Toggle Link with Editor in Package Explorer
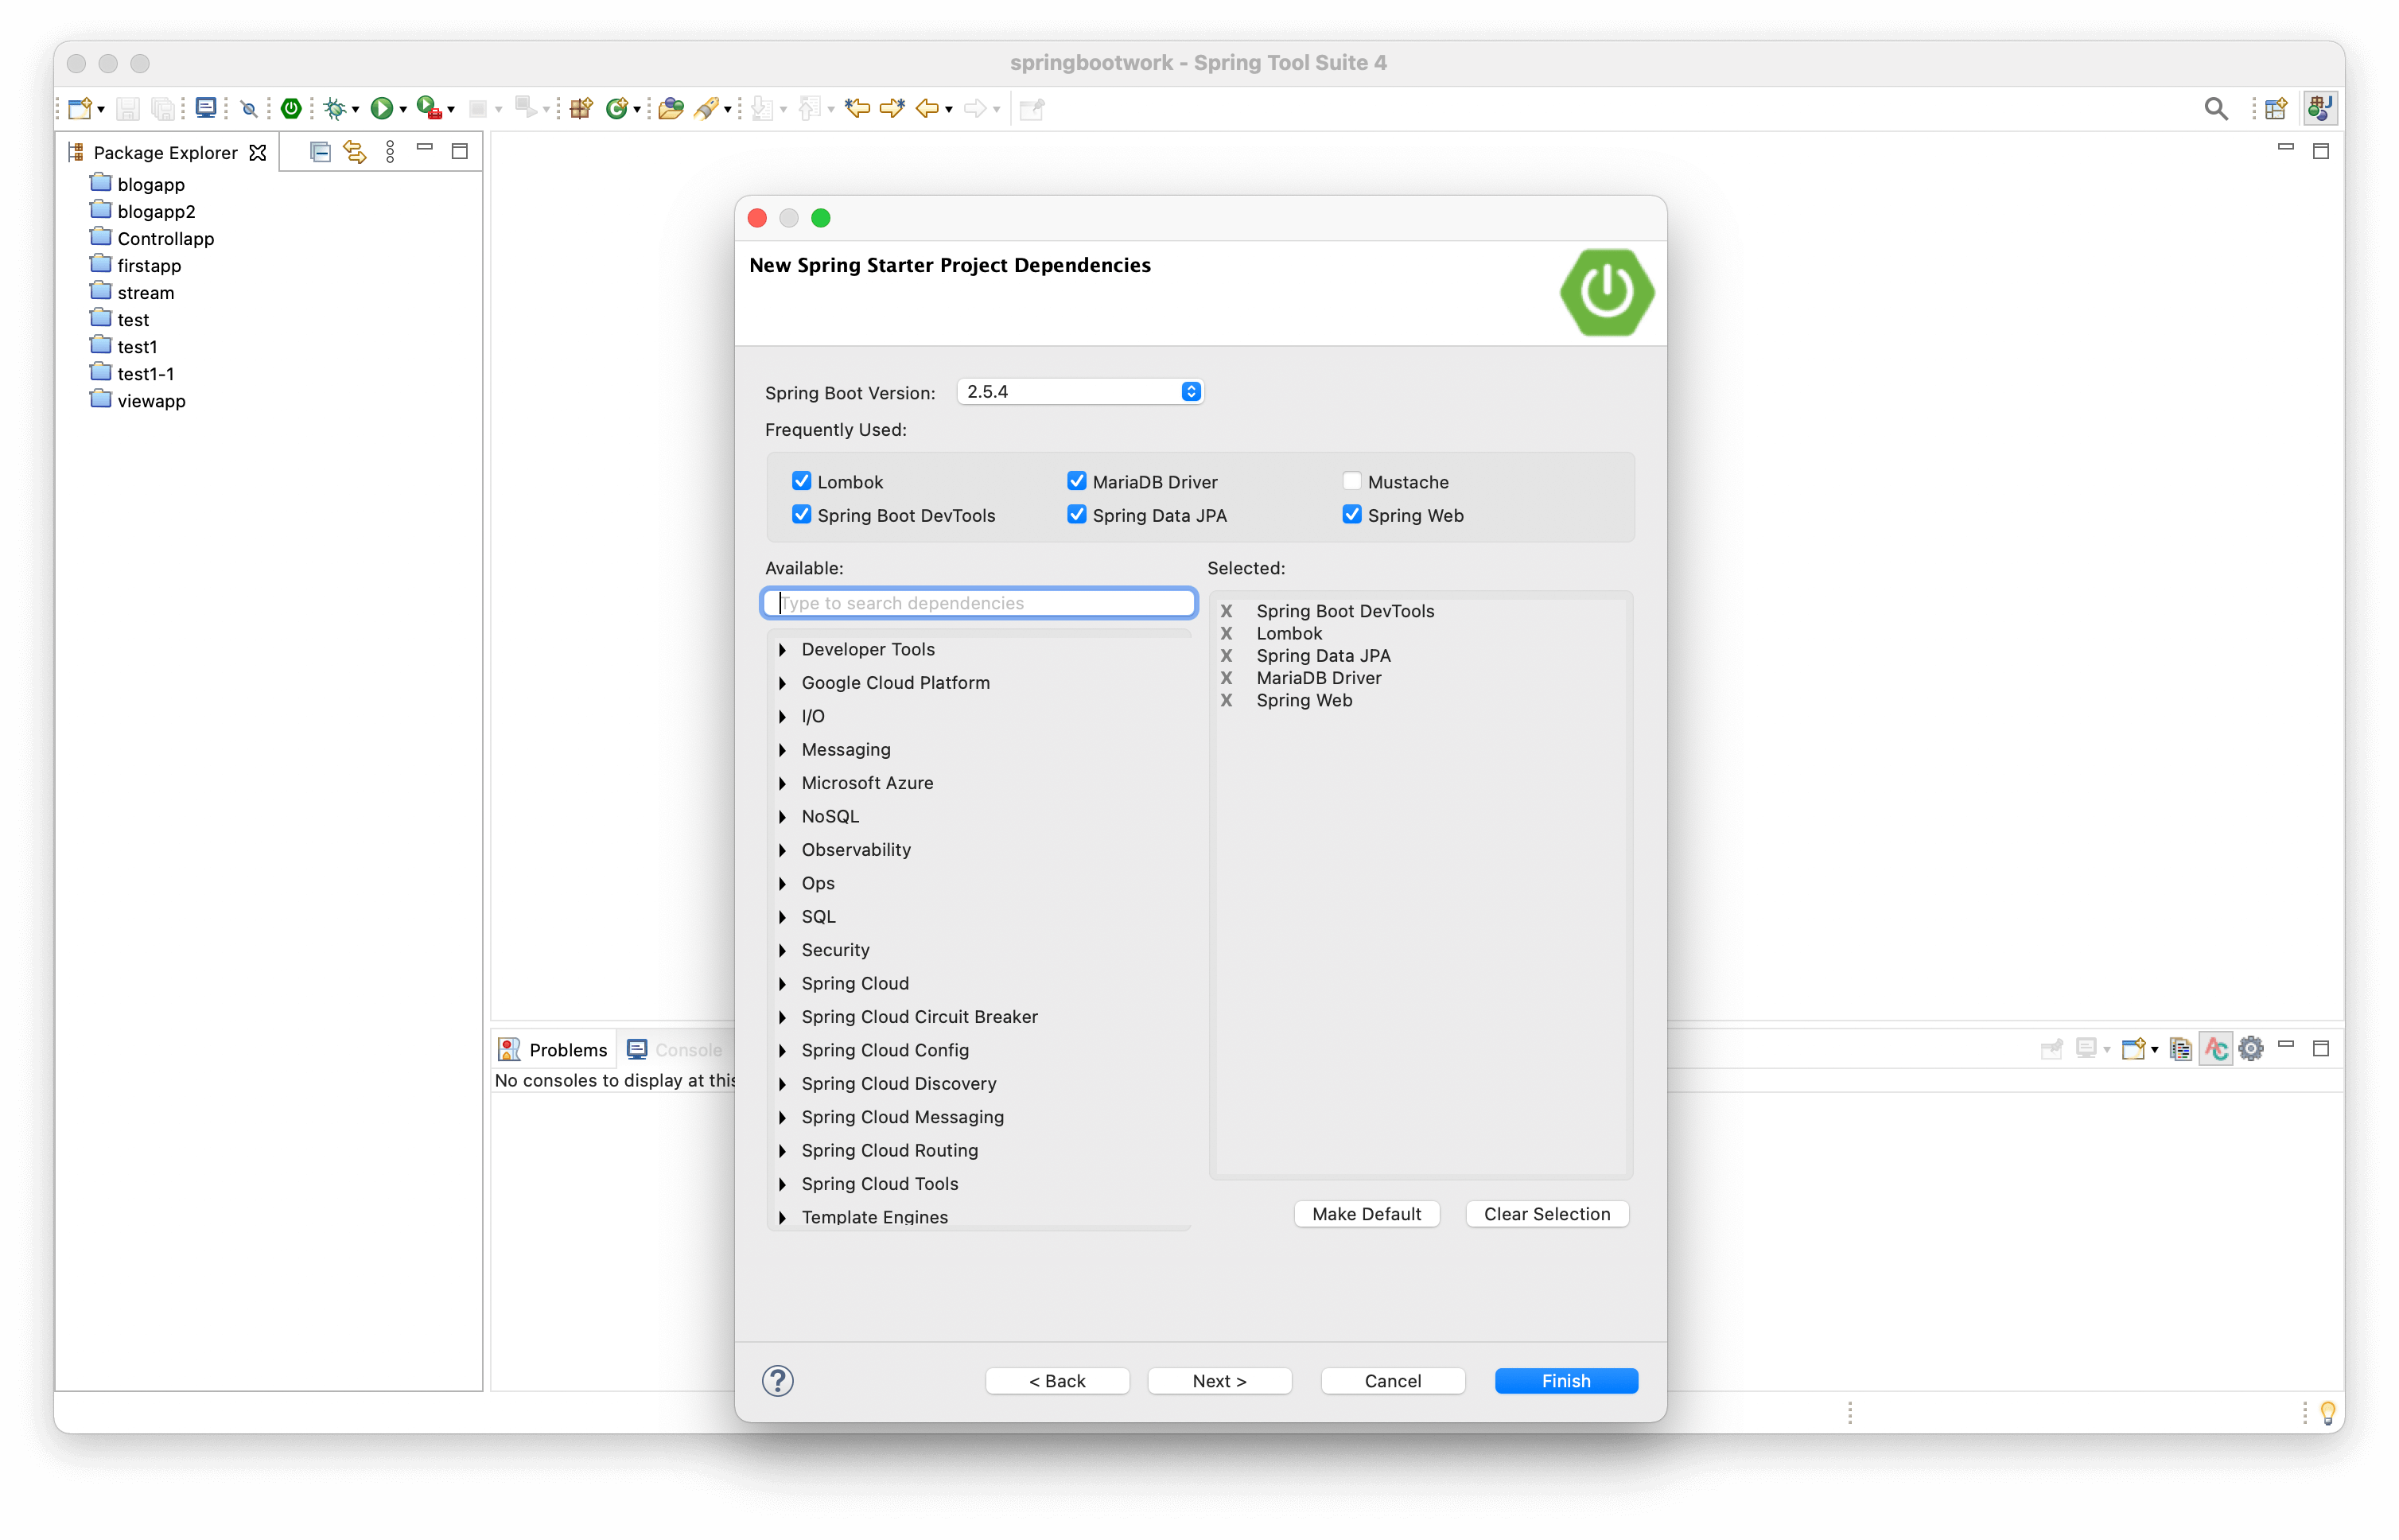This screenshot has width=2399, height=1540. 355,152
